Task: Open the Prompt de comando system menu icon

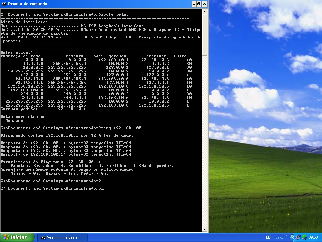Action: [x=4, y=4]
